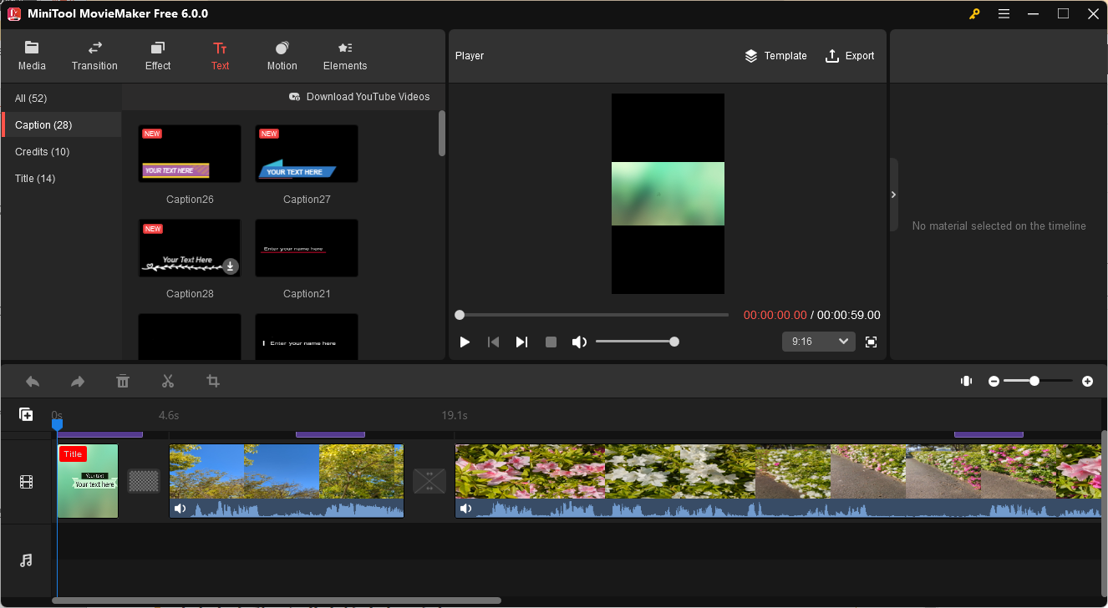Select the crop tool icon
Image resolution: width=1108 pixels, height=608 pixels.
(x=213, y=382)
